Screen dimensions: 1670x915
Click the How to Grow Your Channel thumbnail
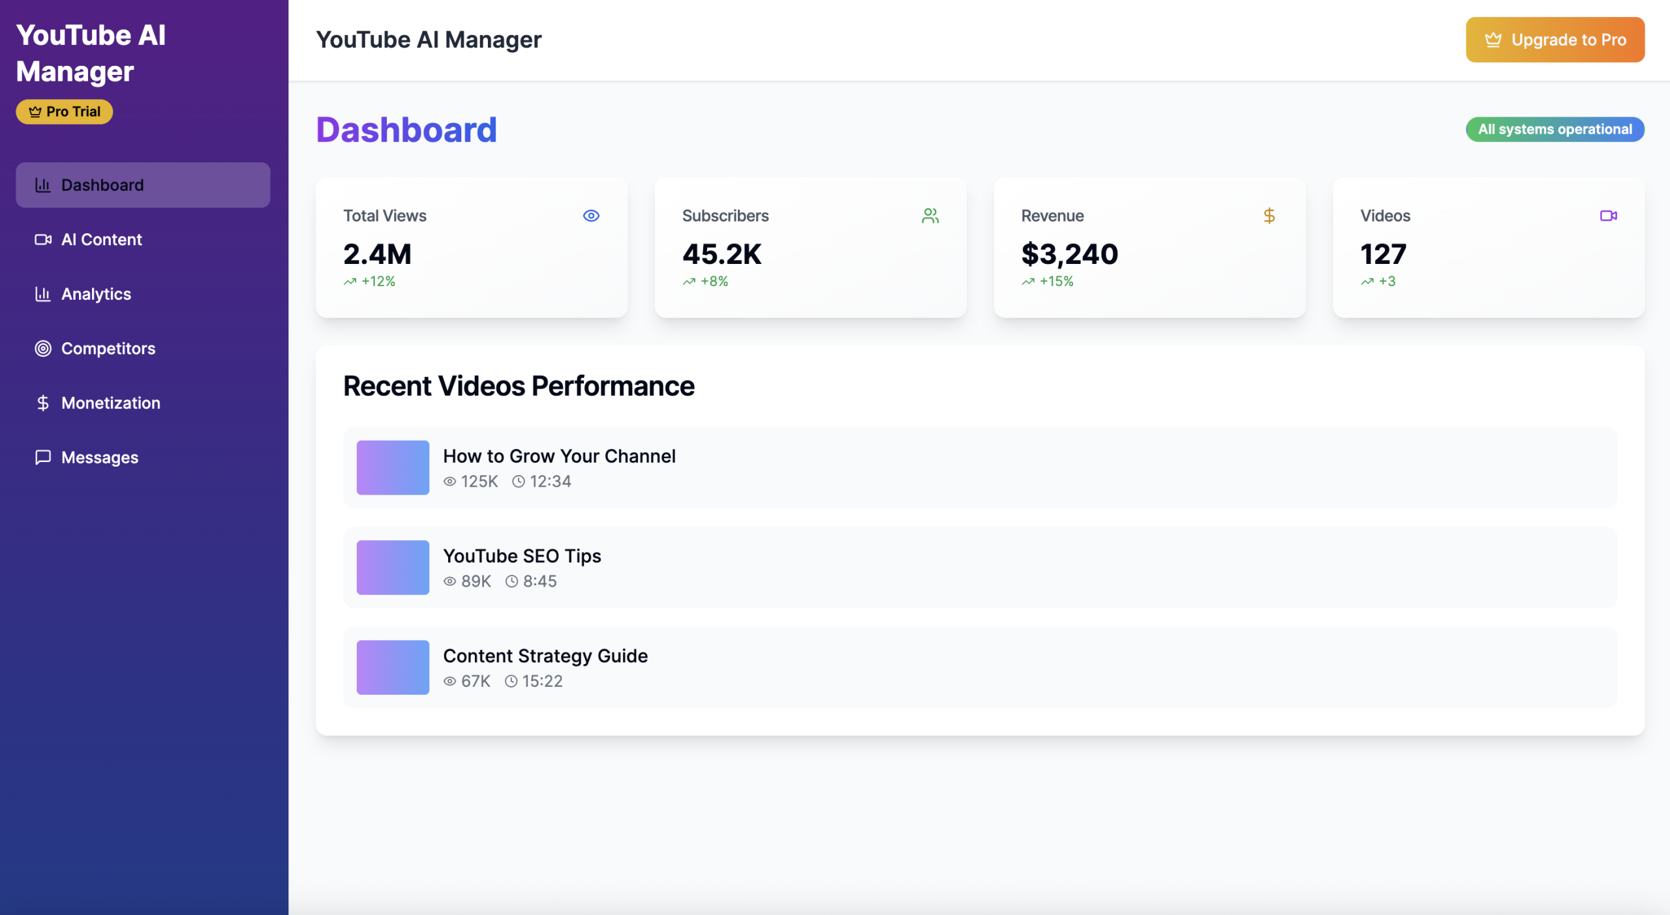[393, 468]
